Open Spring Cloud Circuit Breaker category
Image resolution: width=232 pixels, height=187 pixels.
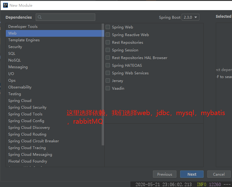pos(54,141)
